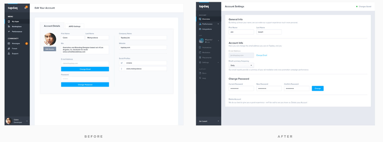Click the Magnets! app icon in After sidebar

201,41
